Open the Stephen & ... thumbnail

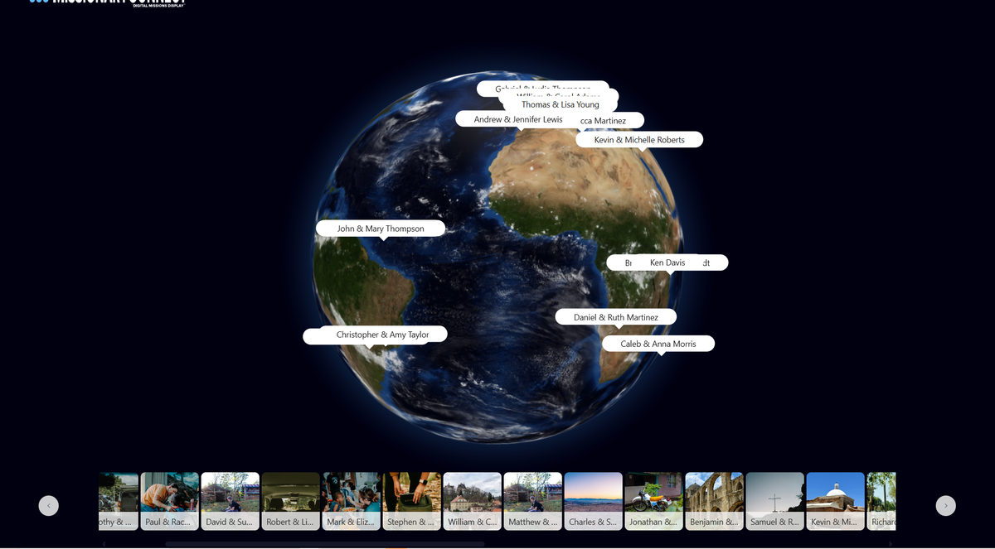pyautogui.click(x=412, y=501)
